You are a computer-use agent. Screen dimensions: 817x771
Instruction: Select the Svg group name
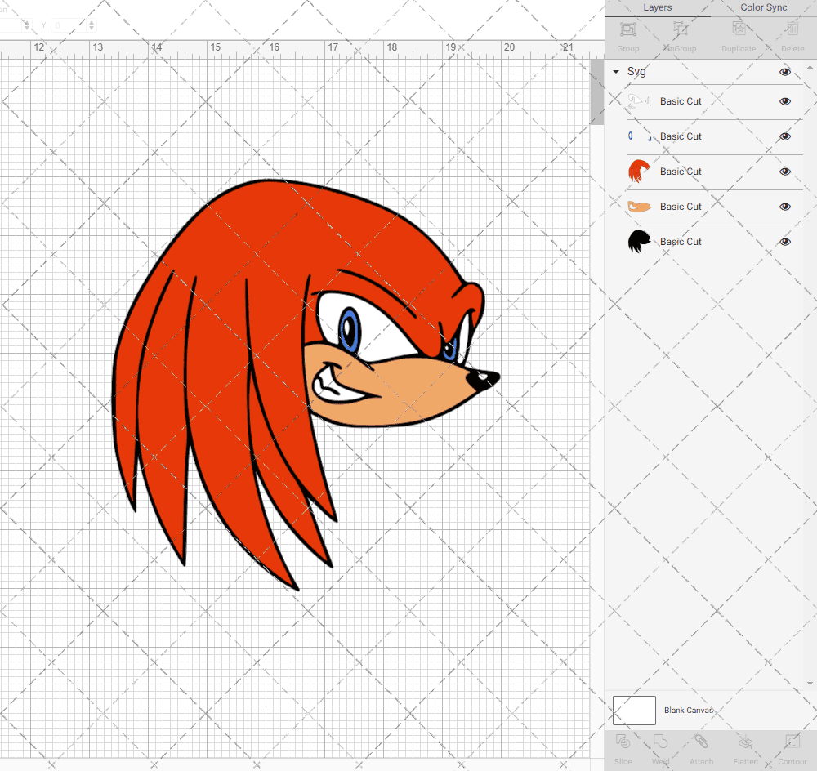pyautogui.click(x=636, y=72)
